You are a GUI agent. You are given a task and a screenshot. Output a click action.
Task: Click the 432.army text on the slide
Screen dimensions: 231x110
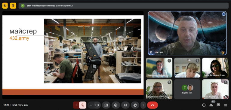click(x=19, y=38)
